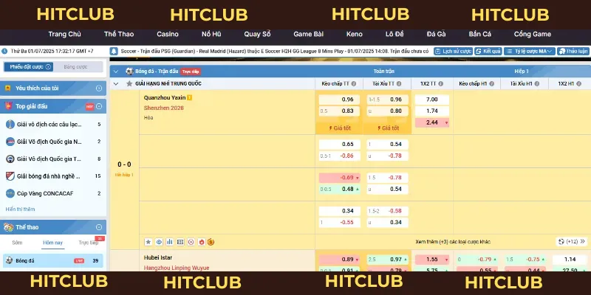Click the 1.14 1X2 H1 odds for Hubei Istar
This screenshot has height=295, width=591.
[x=570, y=260]
